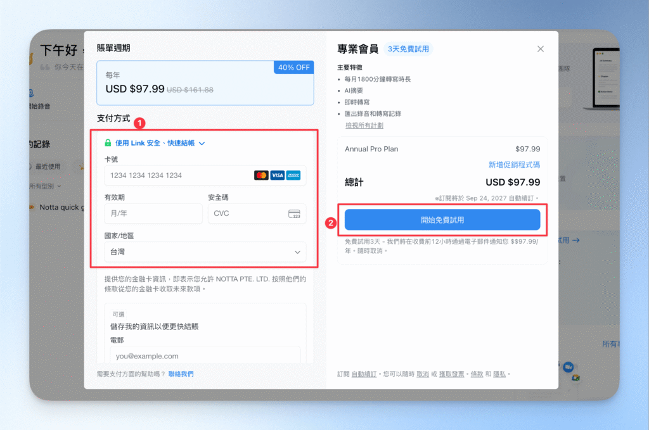Screen dimensions: 649x430
Task: Expand the Link secure checkout chevron
Action: pos(202,143)
